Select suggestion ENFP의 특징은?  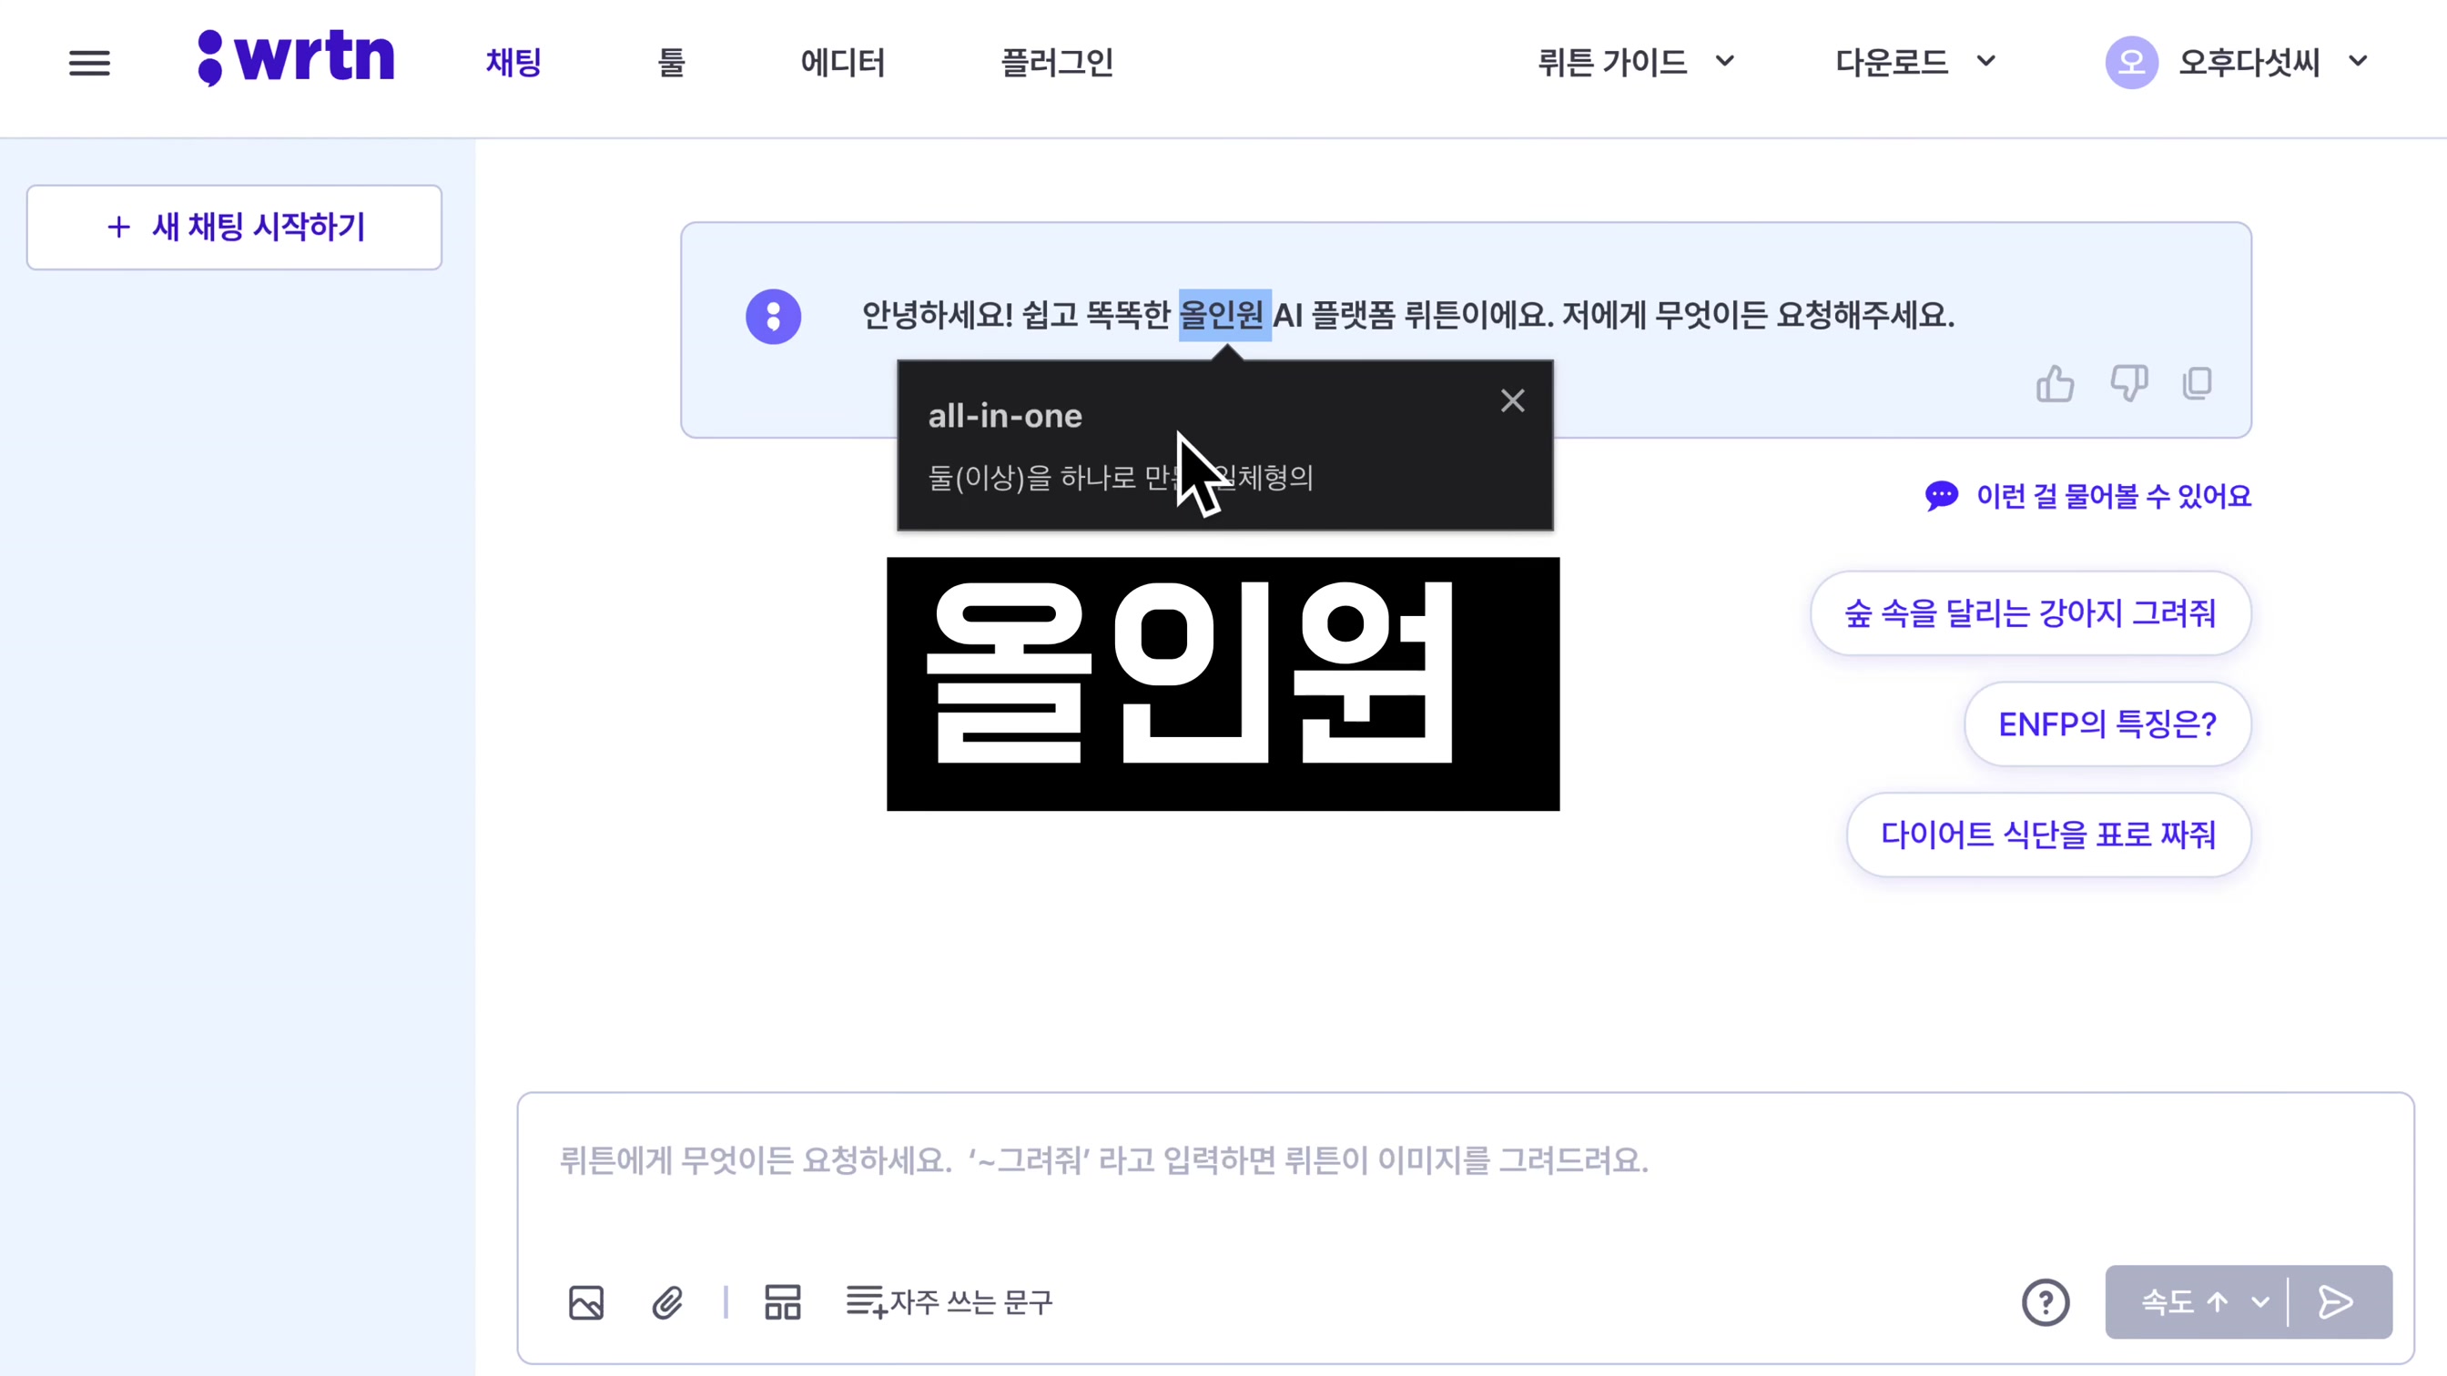2107,724
